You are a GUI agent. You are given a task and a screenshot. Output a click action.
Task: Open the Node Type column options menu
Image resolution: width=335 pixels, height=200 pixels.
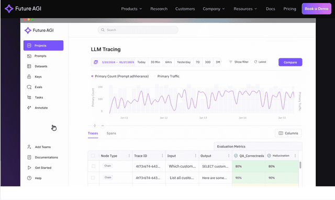pos(129,156)
